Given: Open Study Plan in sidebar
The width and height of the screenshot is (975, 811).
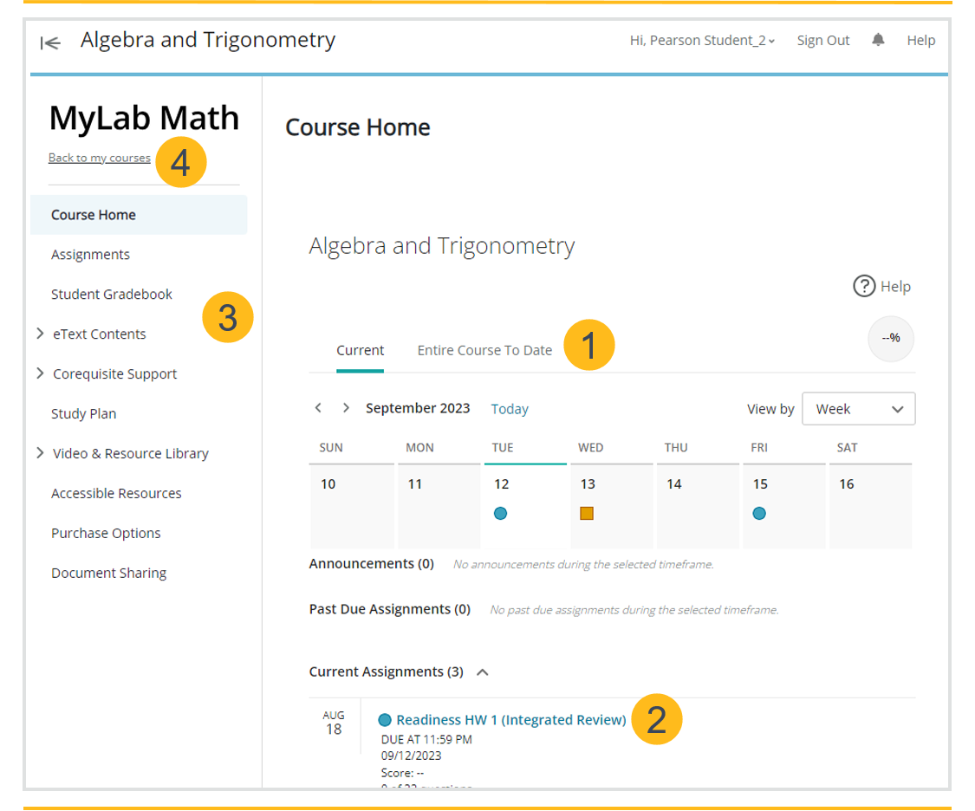Looking at the screenshot, I should click(83, 414).
